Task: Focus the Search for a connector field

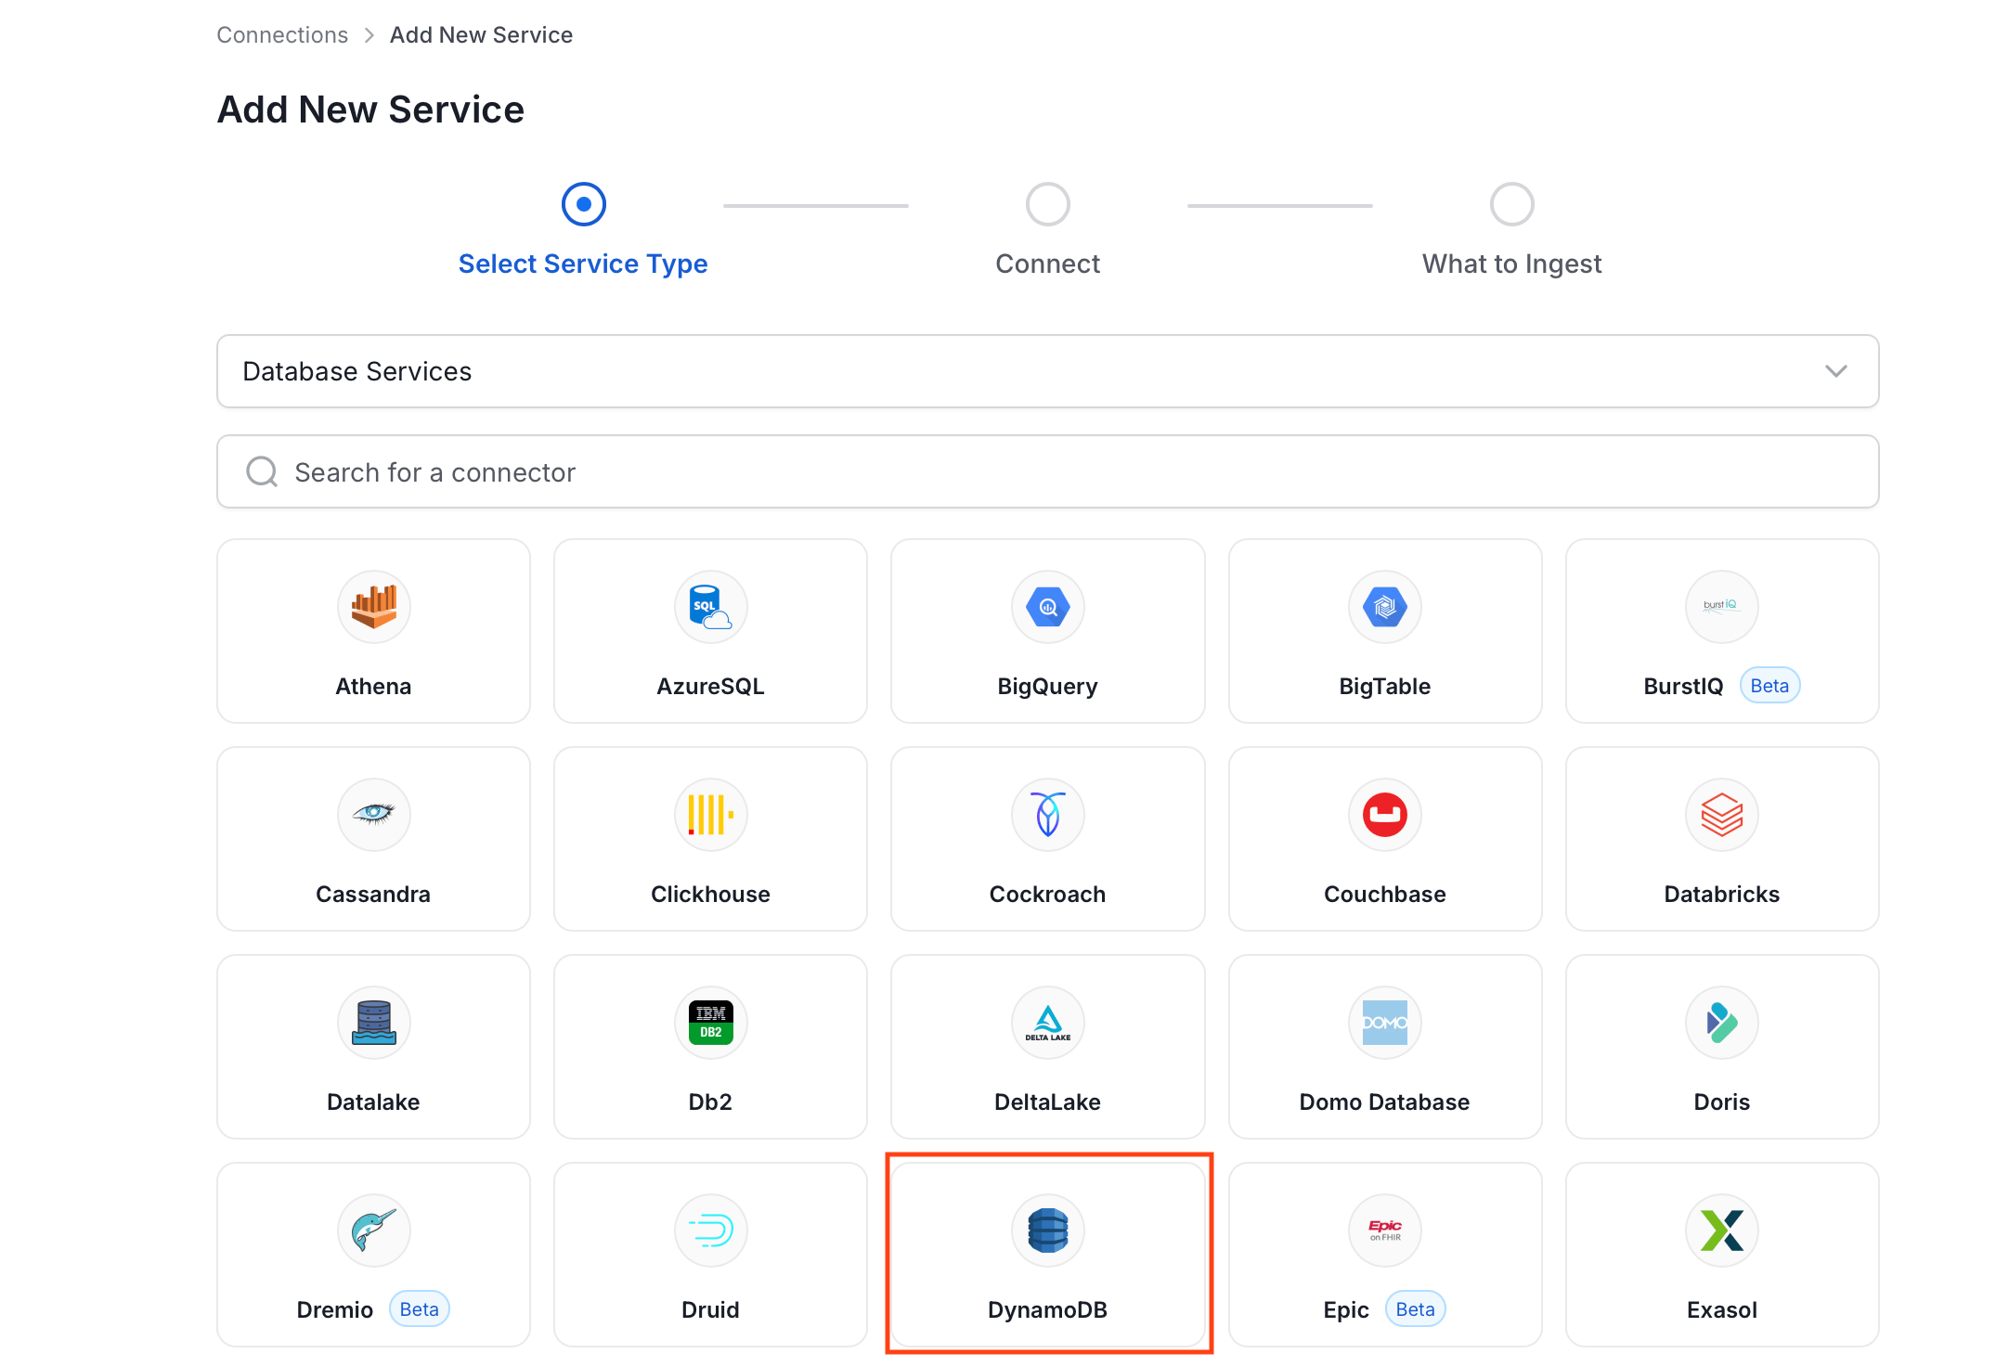Action: [1048, 471]
